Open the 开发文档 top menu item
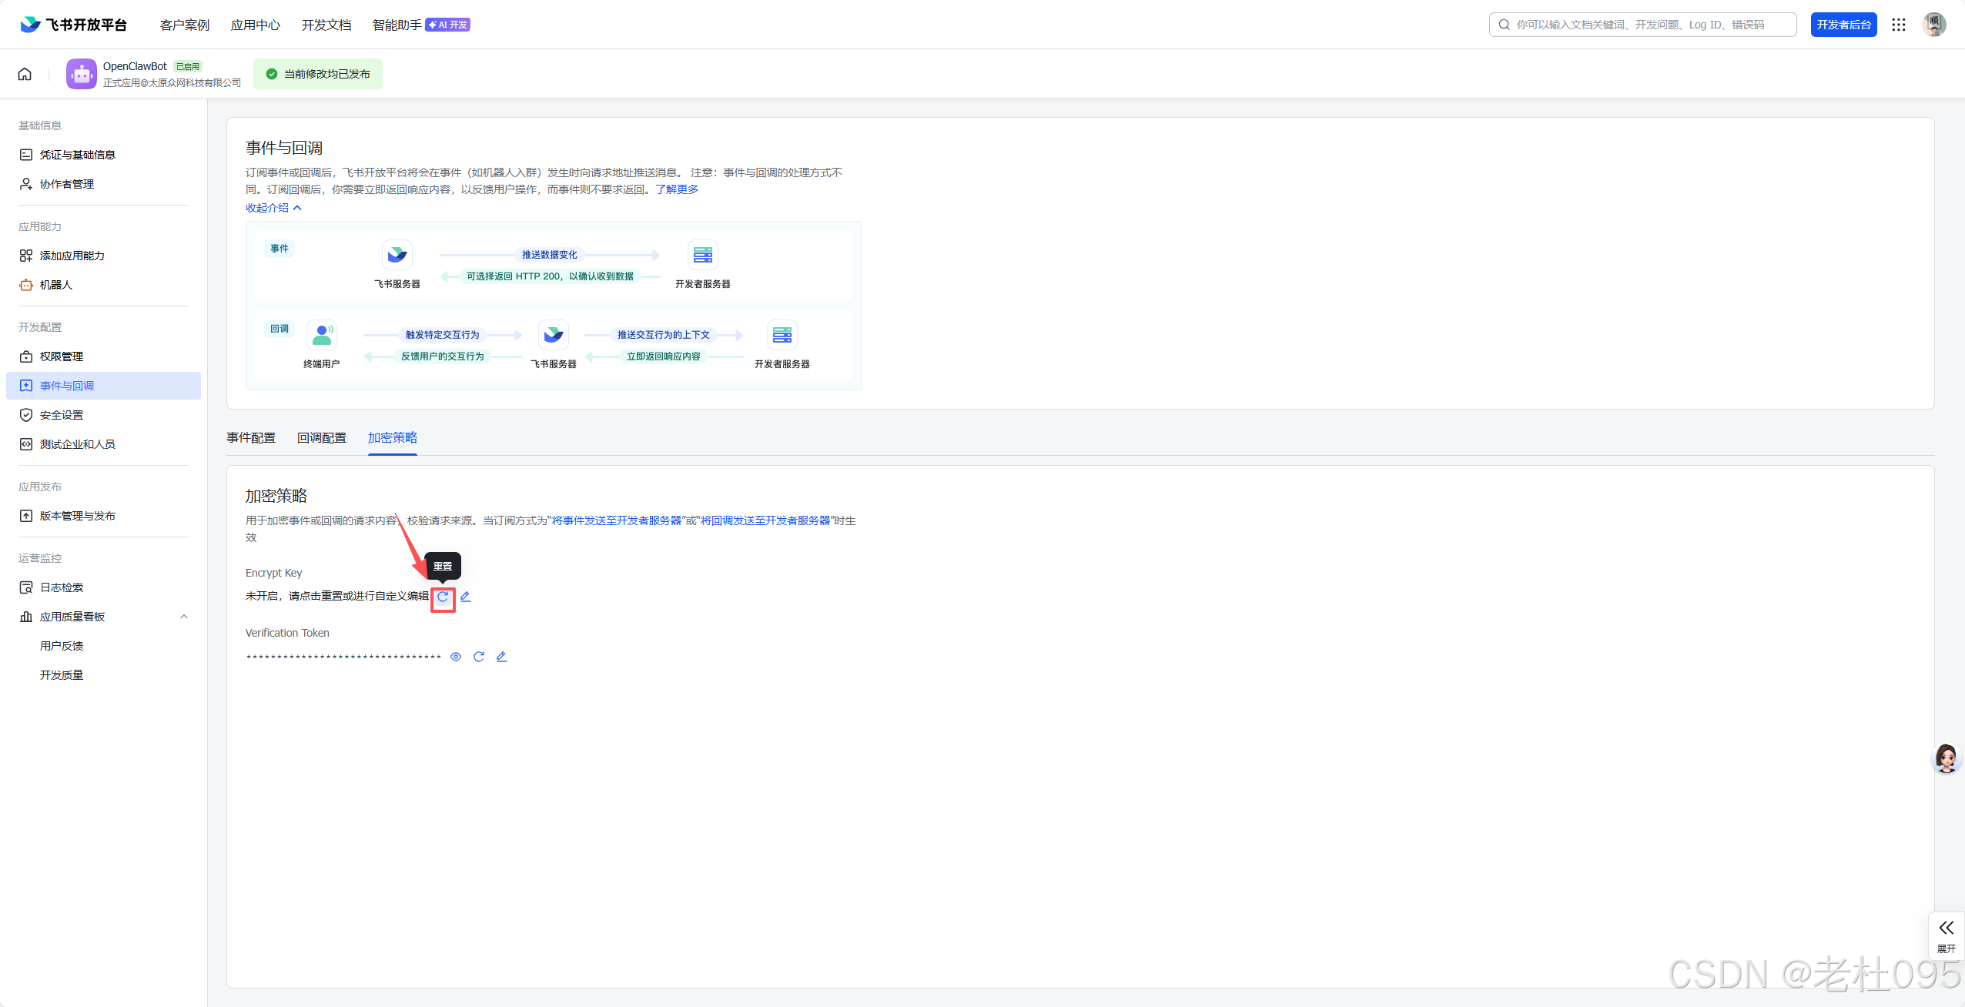The height and width of the screenshot is (1007, 1965). (x=326, y=25)
